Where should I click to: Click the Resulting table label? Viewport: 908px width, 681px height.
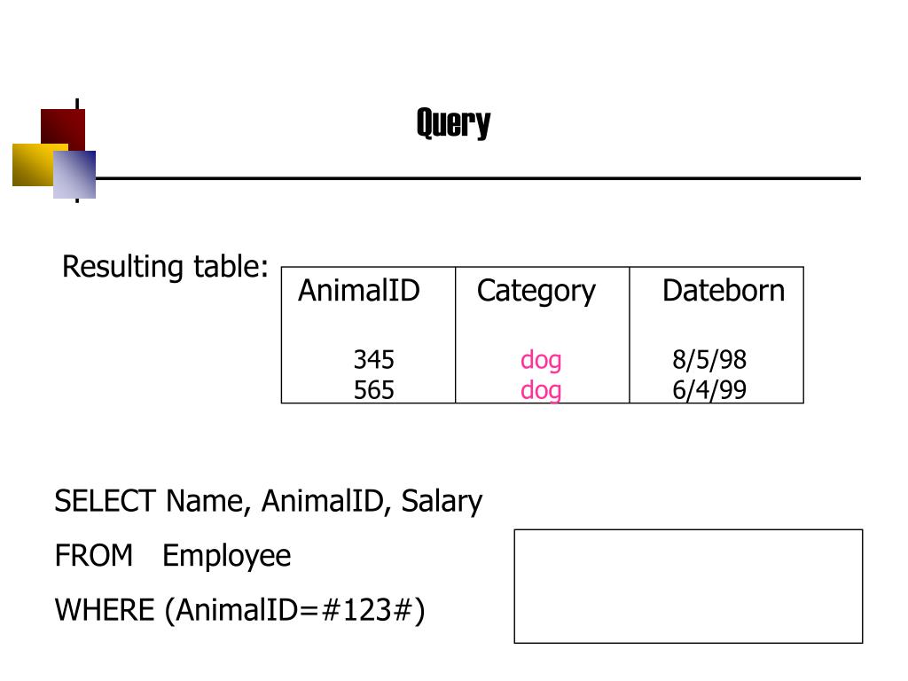point(166,268)
